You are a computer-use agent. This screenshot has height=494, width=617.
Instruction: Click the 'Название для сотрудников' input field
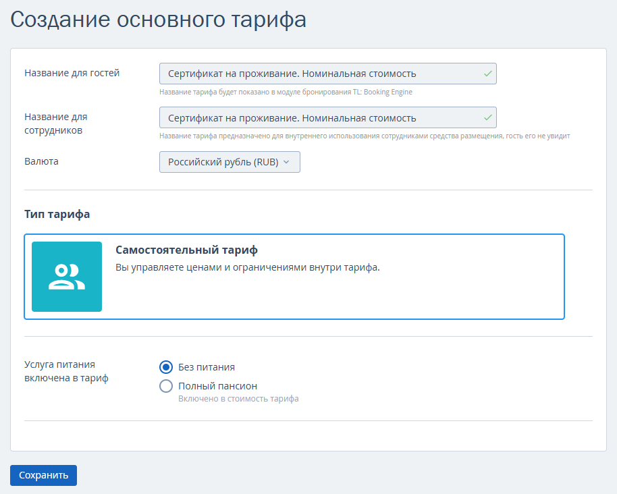[328, 117]
